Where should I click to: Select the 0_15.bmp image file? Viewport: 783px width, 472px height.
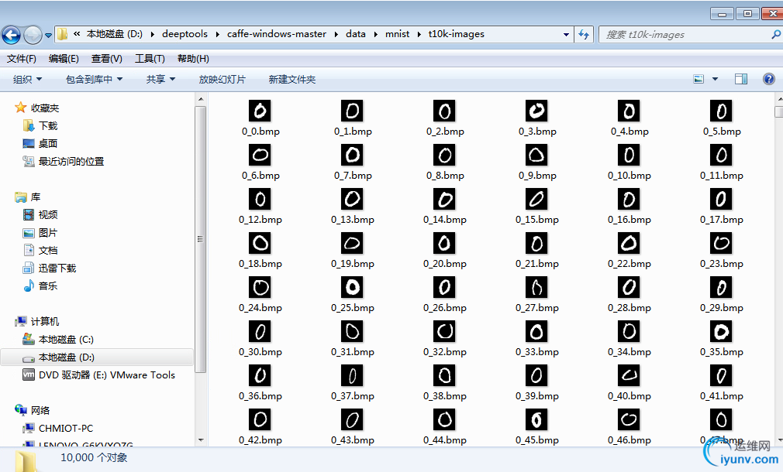536,199
